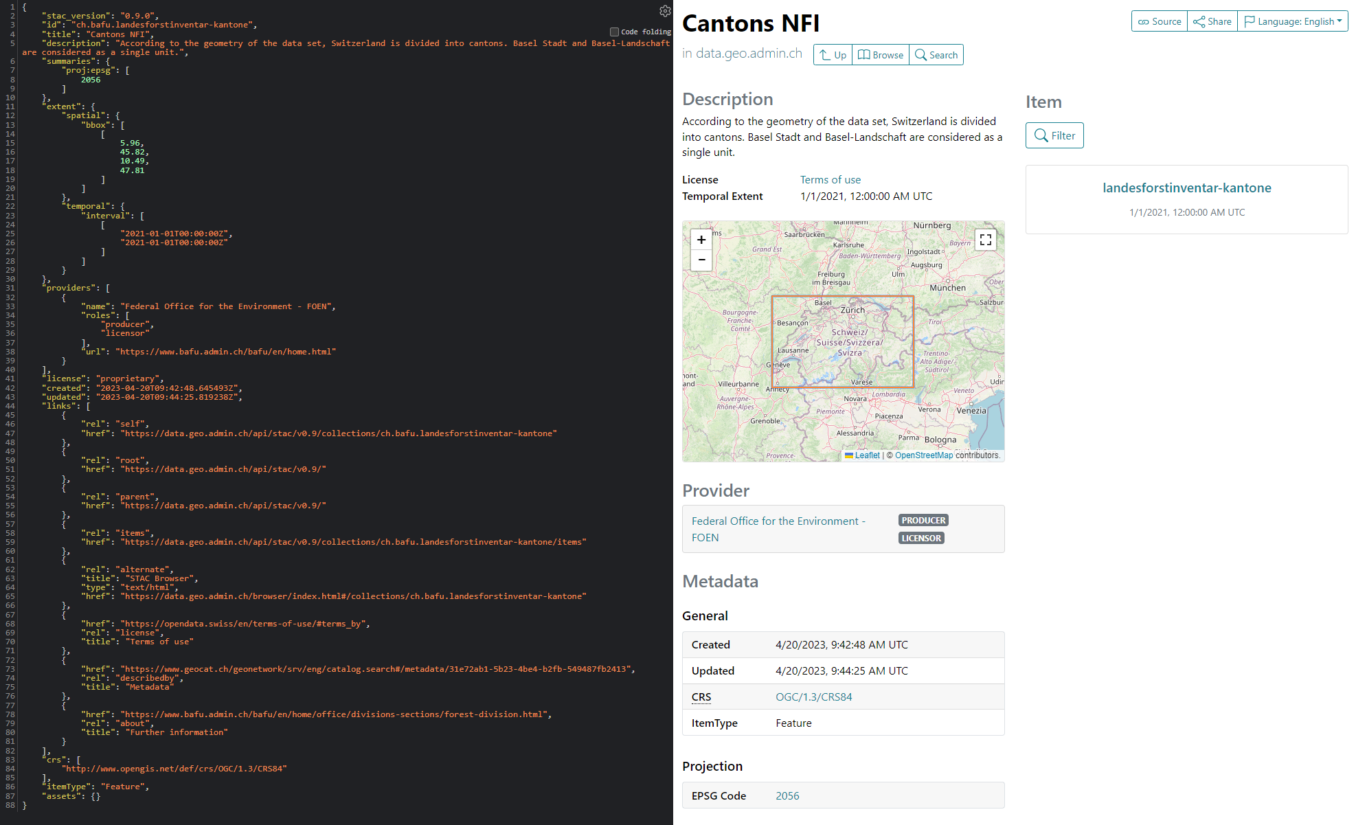
Task: Open the Browse view
Action: click(x=880, y=55)
